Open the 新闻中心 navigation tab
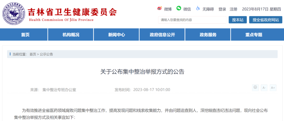This screenshot has width=284, height=121. pos(116,35)
